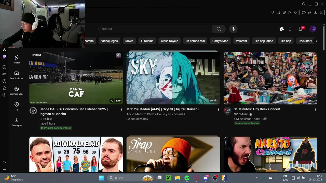
Task: Type in the YouTube Buscar field
Action: [x=155, y=29]
